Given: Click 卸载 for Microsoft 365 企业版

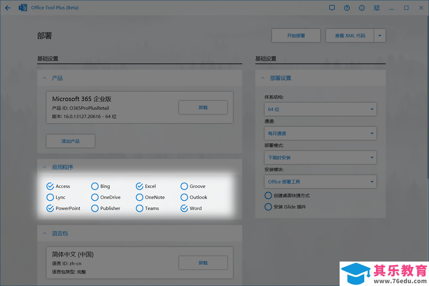Looking at the screenshot, I should pos(203,107).
